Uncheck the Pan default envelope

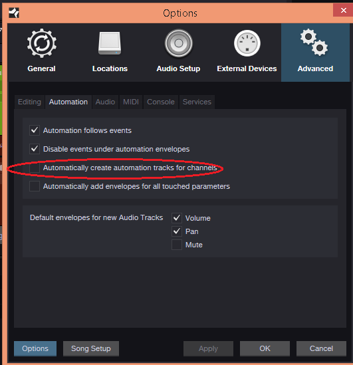pyautogui.click(x=177, y=231)
